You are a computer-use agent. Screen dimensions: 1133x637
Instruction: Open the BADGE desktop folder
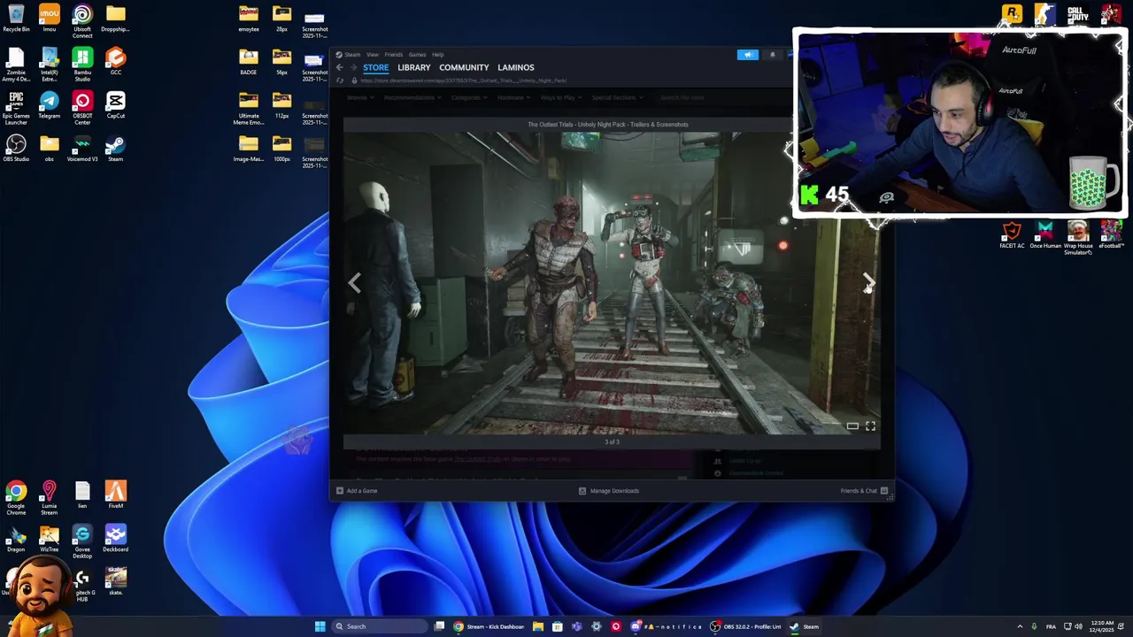pos(249,62)
